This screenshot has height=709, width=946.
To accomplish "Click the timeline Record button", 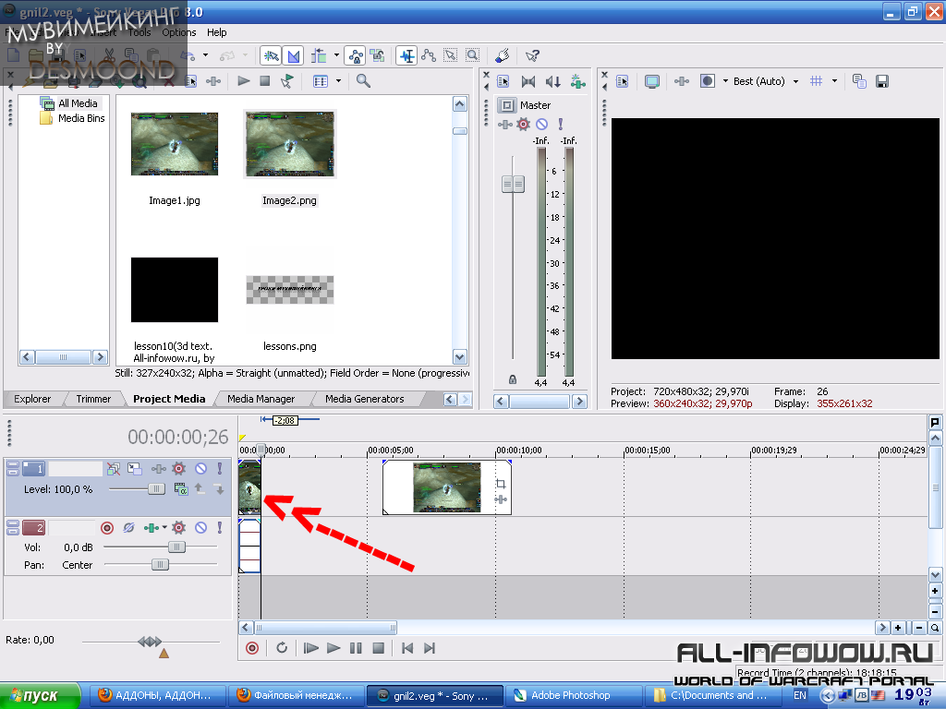I will click(252, 648).
